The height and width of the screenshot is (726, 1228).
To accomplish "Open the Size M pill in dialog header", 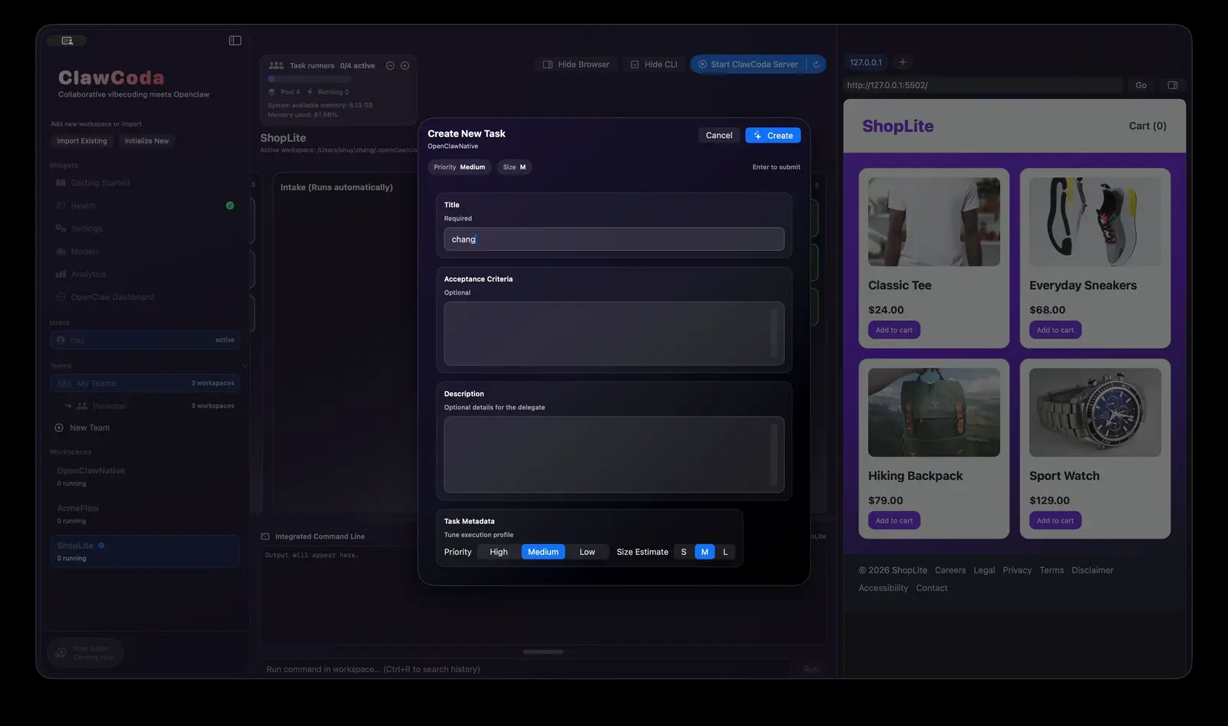I will coord(514,167).
